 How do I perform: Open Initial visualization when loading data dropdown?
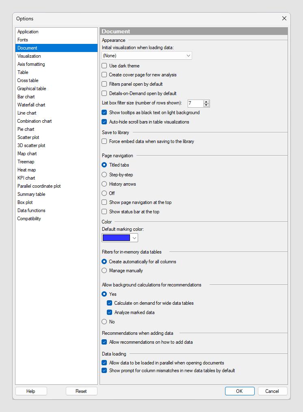(147, 56)
